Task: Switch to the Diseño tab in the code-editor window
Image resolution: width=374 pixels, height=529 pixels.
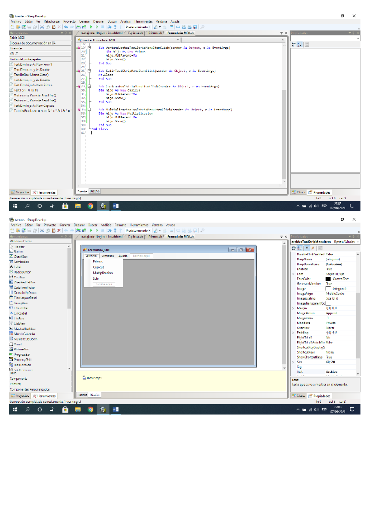Action: pos(95,191)
